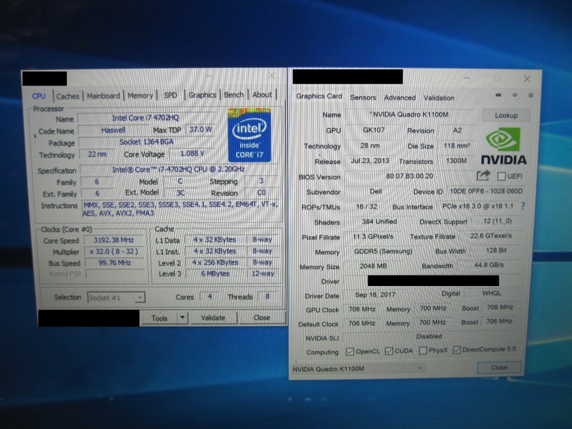Click the Cores value 4
572x429 pixels.
210,297
